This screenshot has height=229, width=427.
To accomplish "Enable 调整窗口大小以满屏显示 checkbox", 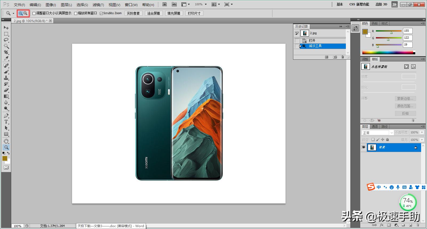I will point(34,13).
